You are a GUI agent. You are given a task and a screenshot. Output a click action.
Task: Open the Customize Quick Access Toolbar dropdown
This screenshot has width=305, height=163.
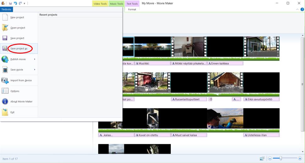point(25,3)
